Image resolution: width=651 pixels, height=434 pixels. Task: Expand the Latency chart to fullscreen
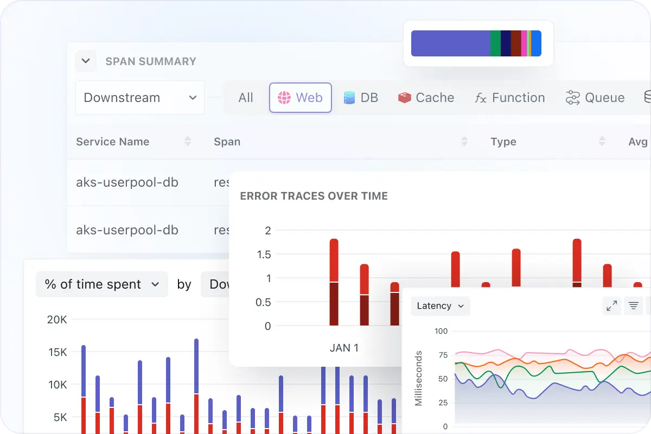(611, 305)
